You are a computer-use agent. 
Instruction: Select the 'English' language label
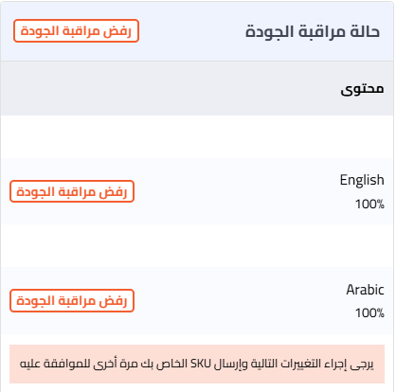362,180
